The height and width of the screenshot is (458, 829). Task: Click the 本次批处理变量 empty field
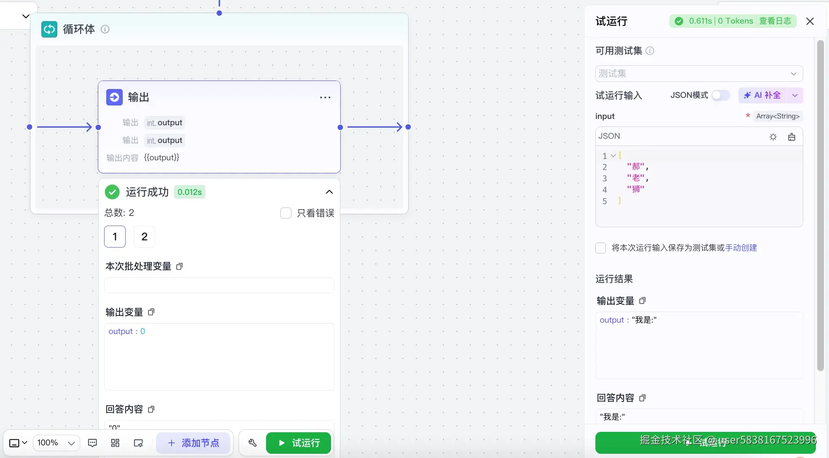tap(219, 285)
